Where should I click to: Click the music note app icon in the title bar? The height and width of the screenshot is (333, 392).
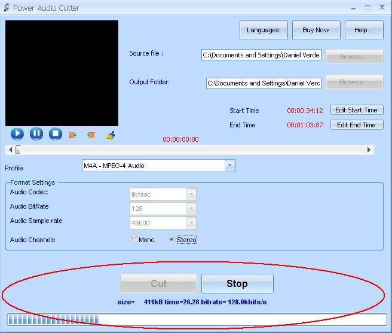(7, 8)
